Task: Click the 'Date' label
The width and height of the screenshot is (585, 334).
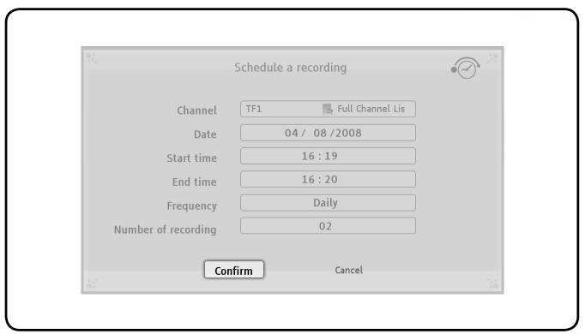Action: (205, 134)
